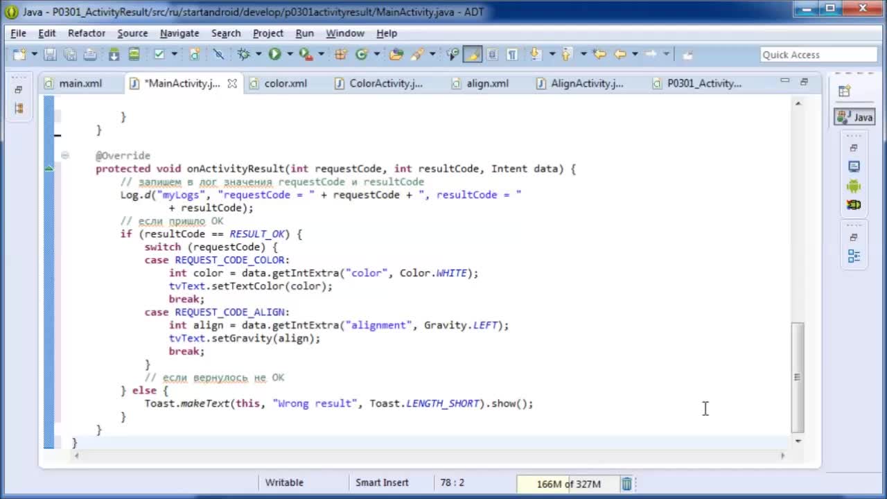Viewport: 887px width, 499px height.
Task: Open the Android Virtual Device Manager icon
Action: (x=134, y=54)
